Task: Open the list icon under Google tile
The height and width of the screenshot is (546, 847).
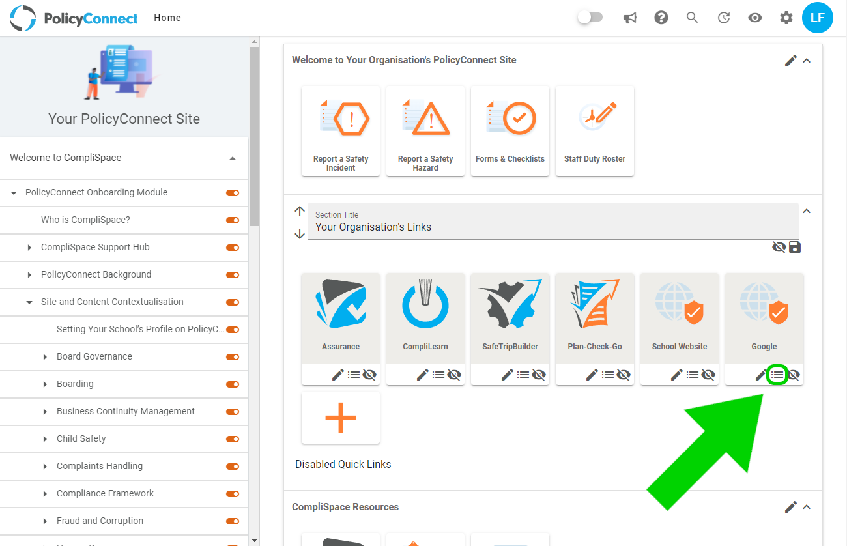Action: [777, 375]
